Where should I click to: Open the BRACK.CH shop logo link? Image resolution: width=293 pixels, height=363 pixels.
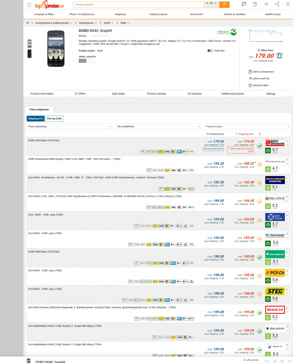tap(275, 310)
